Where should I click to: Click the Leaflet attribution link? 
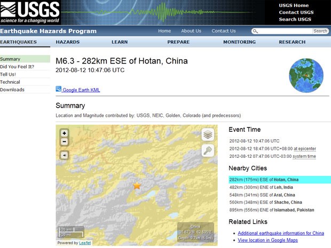(86, 243)
